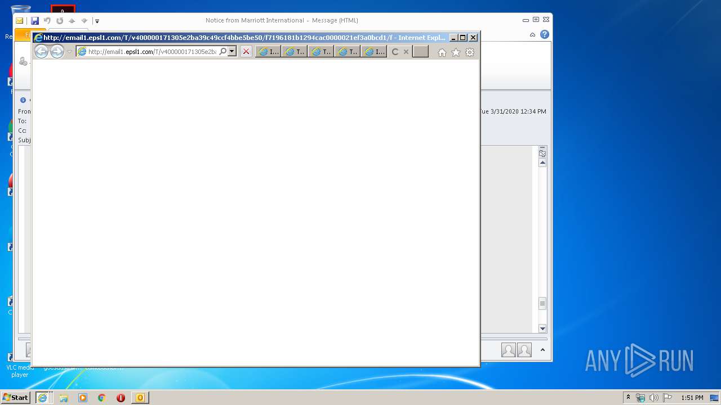Customize Outlook quick access toolbar dropdown
Viewport: 721px width, 405px height.
(97, 21)
